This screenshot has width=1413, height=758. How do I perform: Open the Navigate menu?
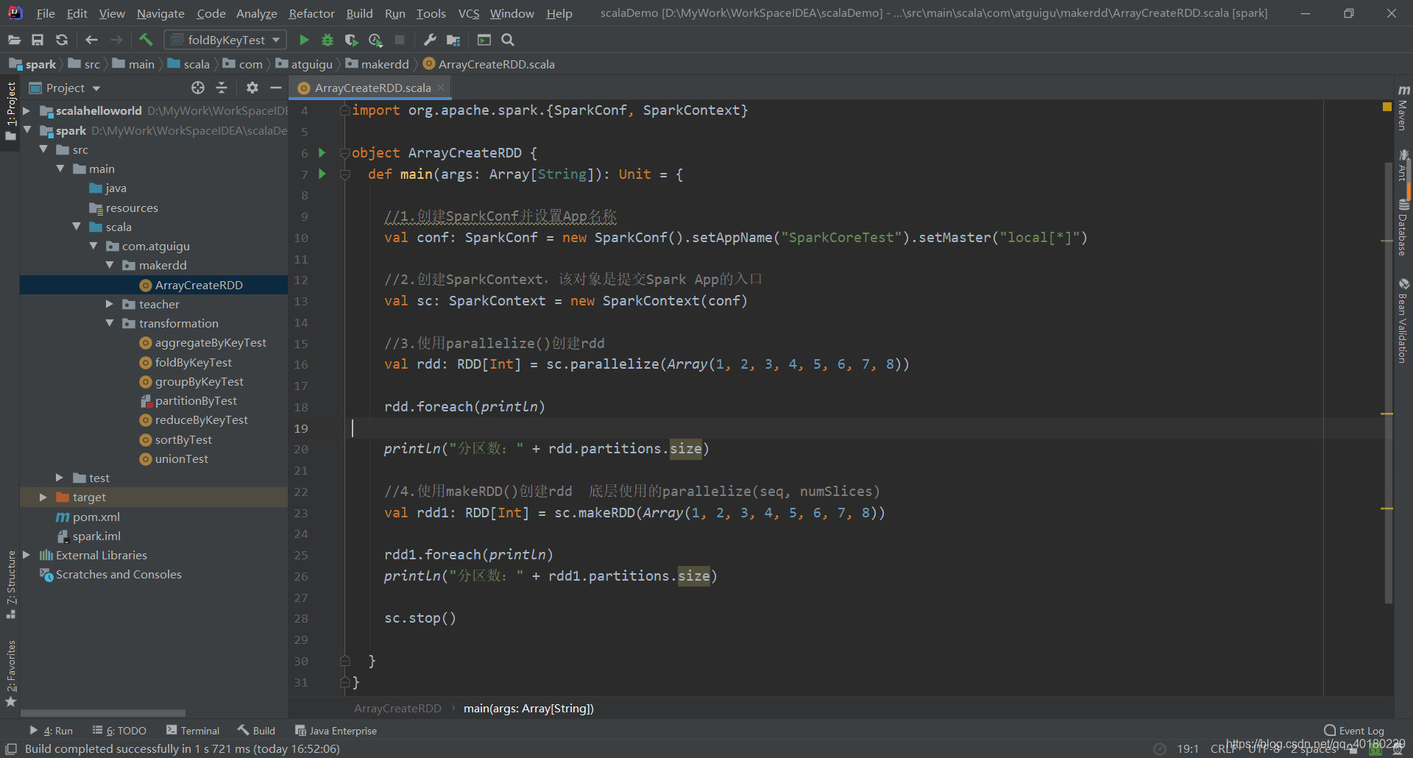[x=160, y=13]
